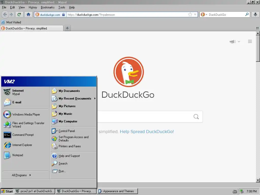Open the Run... dialog

(74, 171)
